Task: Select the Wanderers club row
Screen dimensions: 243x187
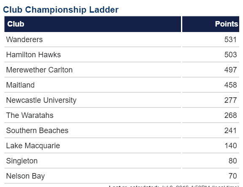Action: (x=121, y=40)
